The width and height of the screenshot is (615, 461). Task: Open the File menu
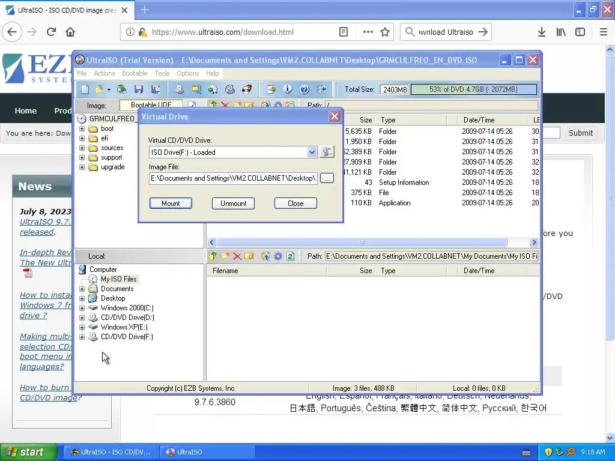tap(82, 73)
